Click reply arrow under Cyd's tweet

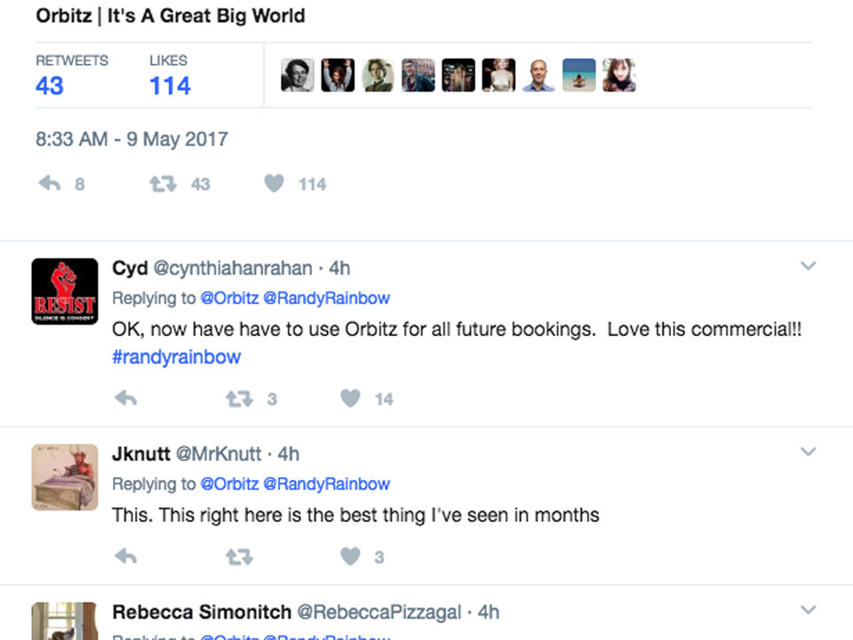click(x=126, y=399)
